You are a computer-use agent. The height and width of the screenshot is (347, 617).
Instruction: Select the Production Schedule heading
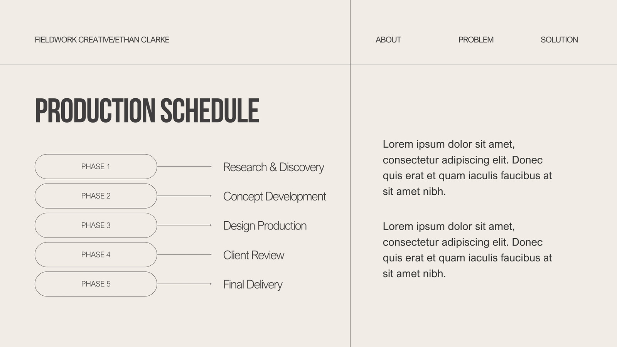[147, 111]
